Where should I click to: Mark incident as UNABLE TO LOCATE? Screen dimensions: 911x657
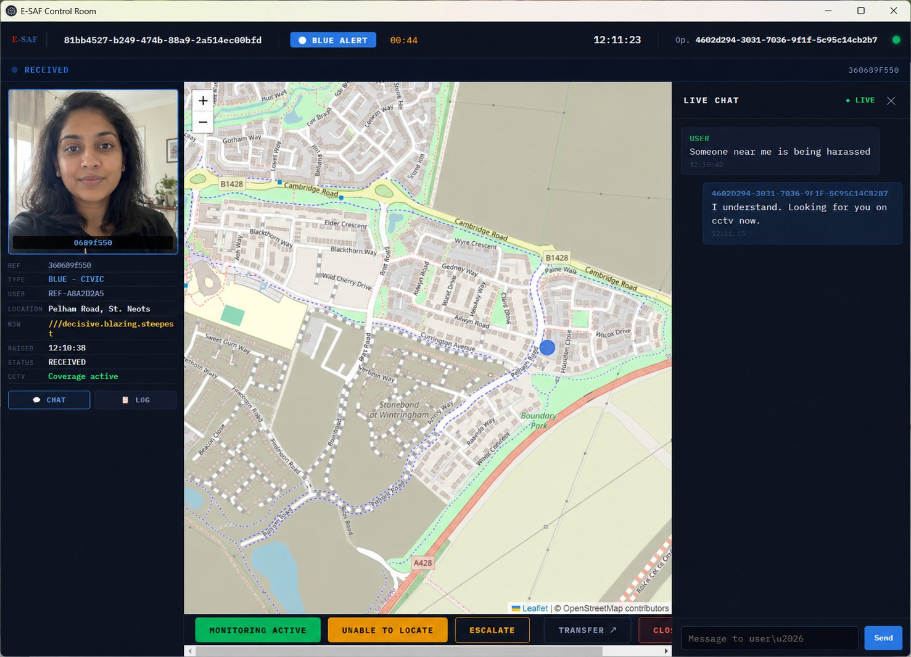pyautogui.click(x=387, y=630)
